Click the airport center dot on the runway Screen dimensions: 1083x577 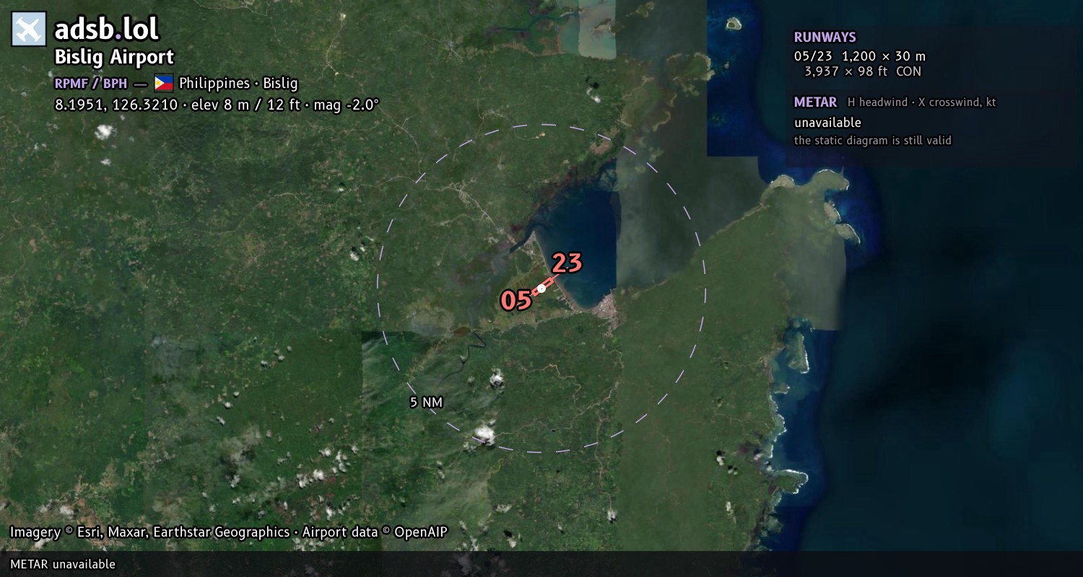tap(541, 288)
